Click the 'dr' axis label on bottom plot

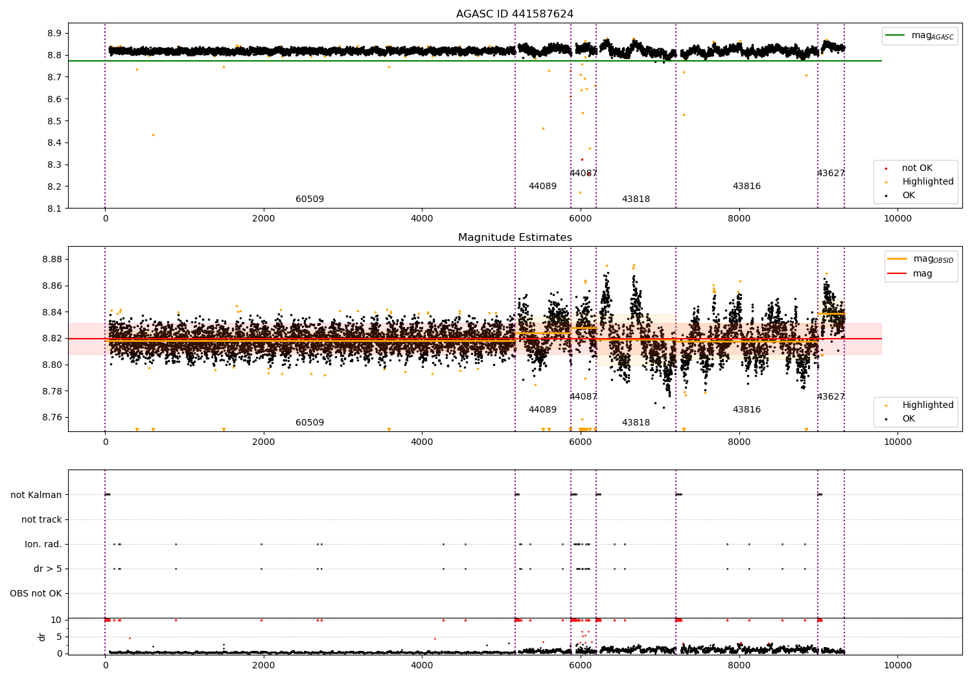42,637
